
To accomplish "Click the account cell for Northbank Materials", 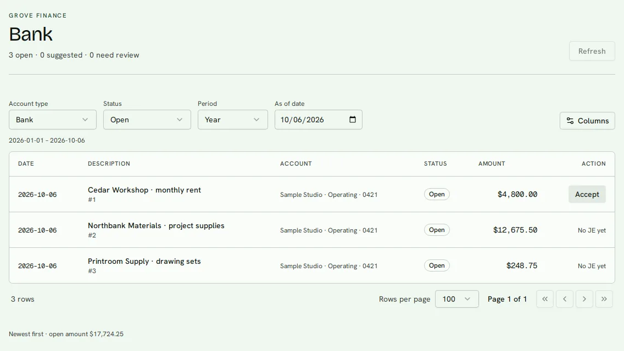I will click(328, 230).
